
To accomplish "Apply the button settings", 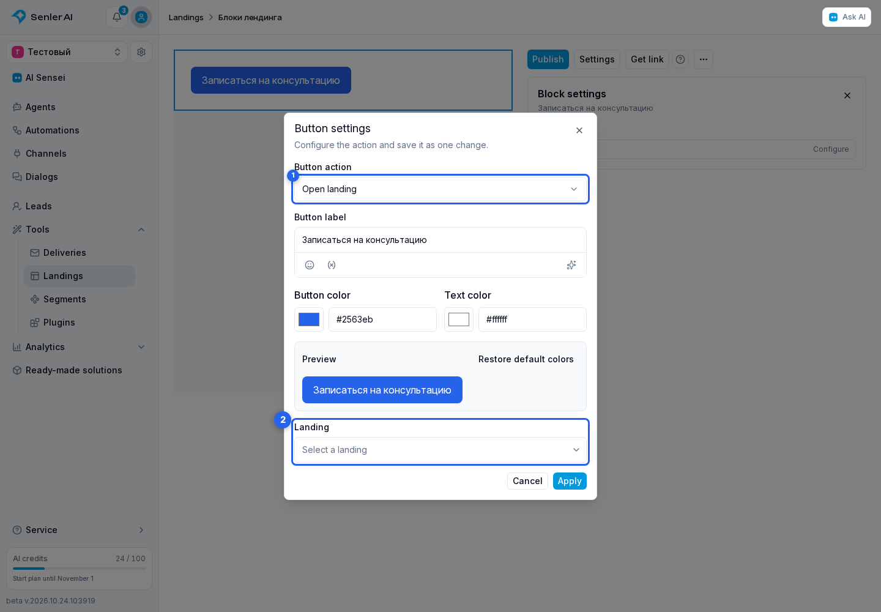I will (570, 481).
